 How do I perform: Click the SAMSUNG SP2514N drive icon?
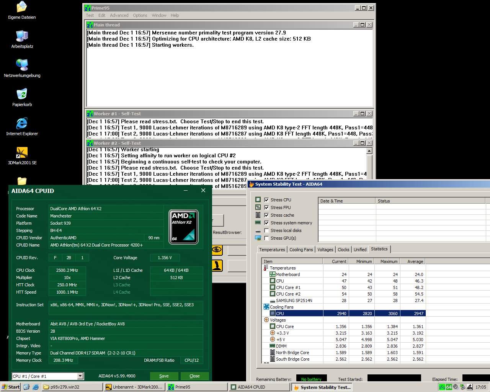(x=273, y=301)
